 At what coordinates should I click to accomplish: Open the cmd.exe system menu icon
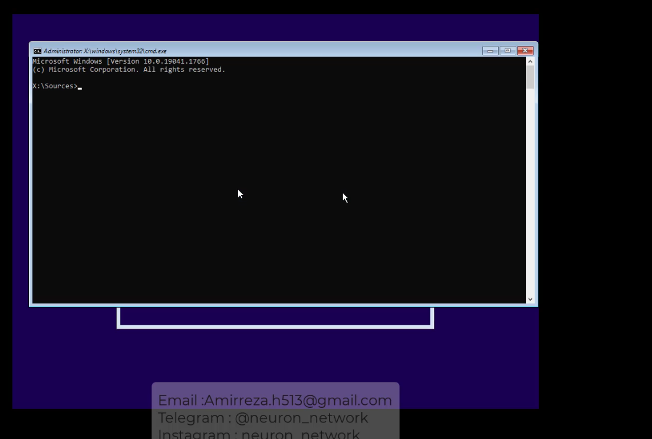37,51
